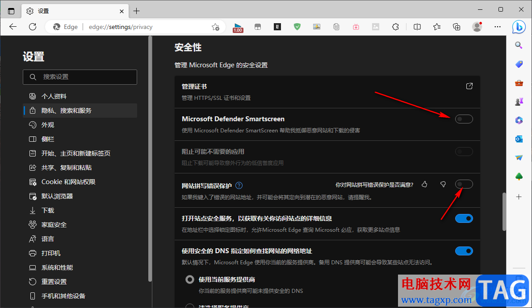Open 个人资料 settings section
Image resolution: width=532 pixels, height=308 pixels.
80,96
